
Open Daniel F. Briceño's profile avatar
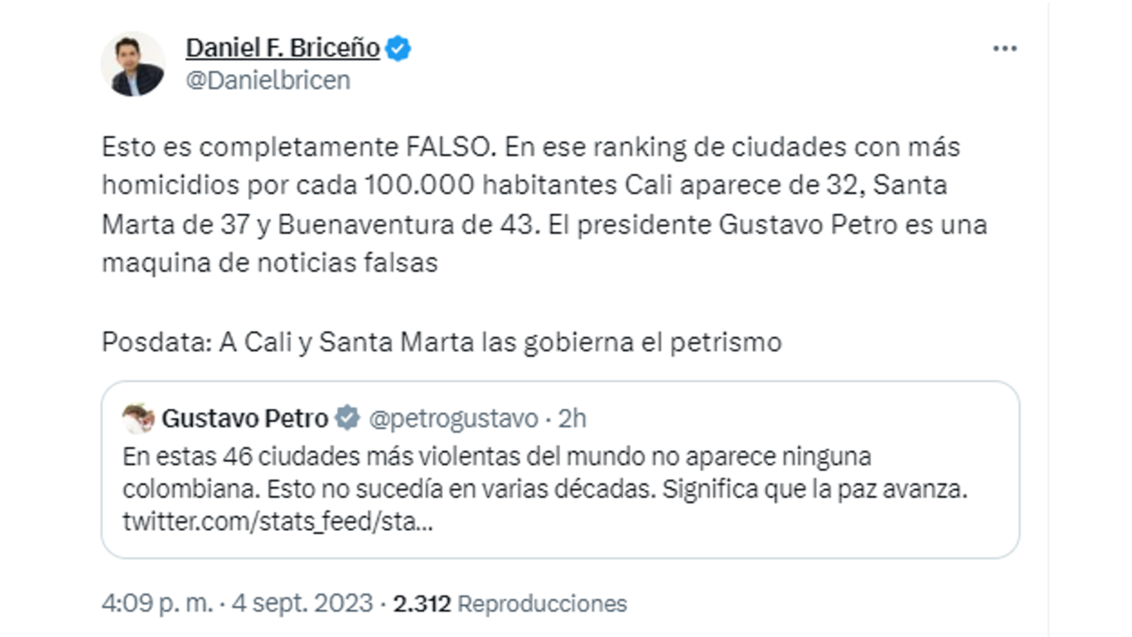coord(133,64)
